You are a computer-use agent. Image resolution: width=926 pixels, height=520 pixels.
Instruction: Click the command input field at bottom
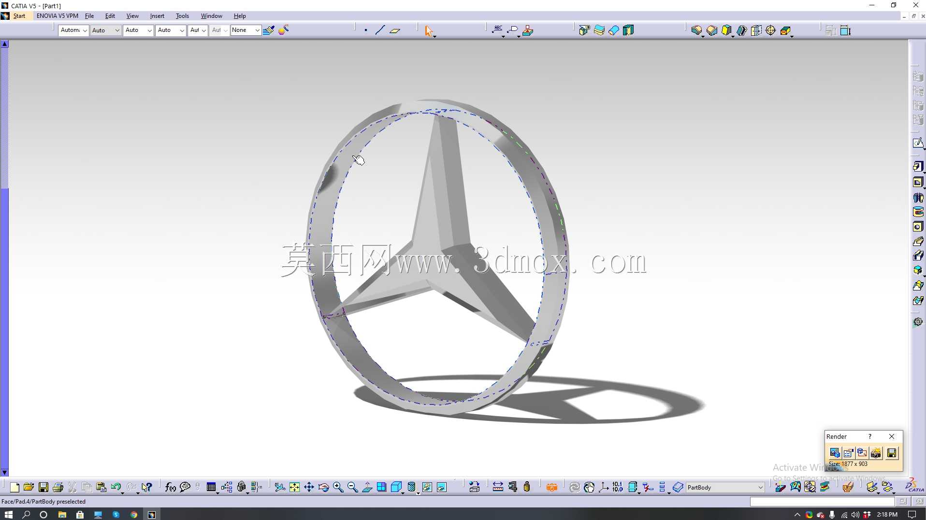coord(822,502)
